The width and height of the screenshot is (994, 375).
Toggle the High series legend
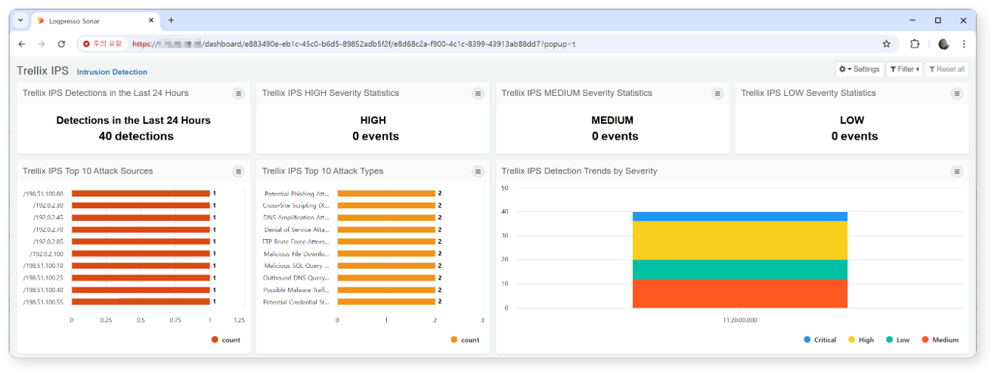click(861, 340)
